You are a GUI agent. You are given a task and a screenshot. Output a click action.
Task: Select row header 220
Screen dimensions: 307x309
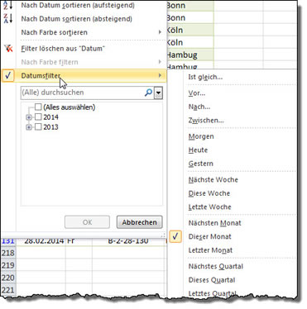point(8,278)
